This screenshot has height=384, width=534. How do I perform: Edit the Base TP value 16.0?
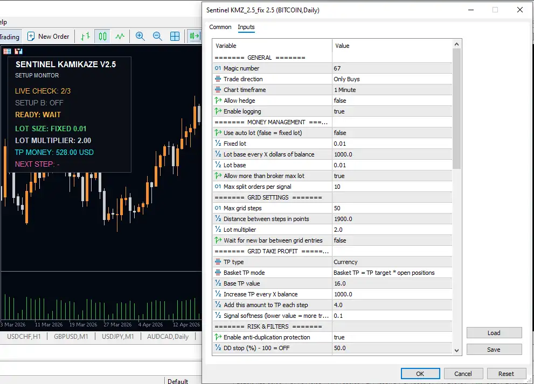pyautogui.click(x=392, y=283)
